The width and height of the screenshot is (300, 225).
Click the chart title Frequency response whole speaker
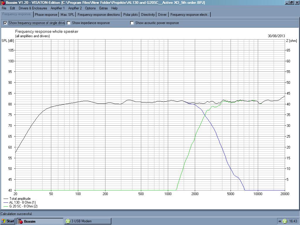click(47, 32)
